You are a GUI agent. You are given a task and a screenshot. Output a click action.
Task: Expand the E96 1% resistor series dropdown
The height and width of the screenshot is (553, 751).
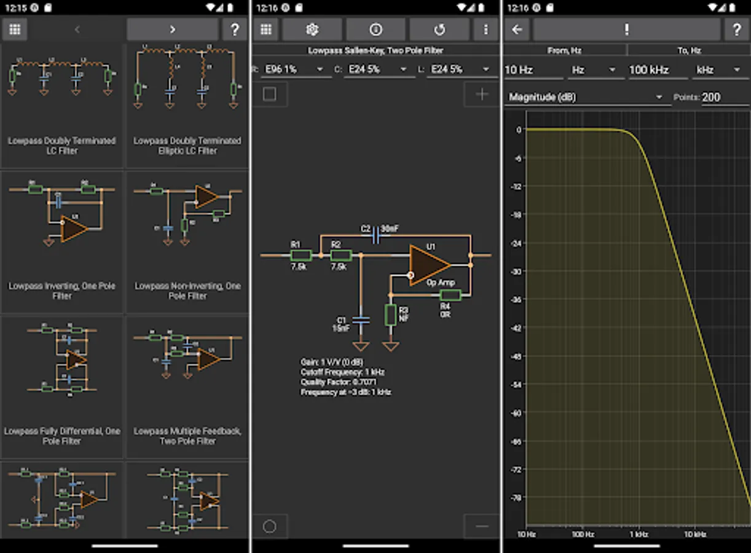(294, 69)
